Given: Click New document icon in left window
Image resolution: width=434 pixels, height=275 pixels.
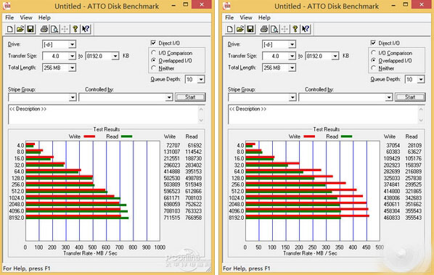Looking at the screenshot, I should (9, 29).
